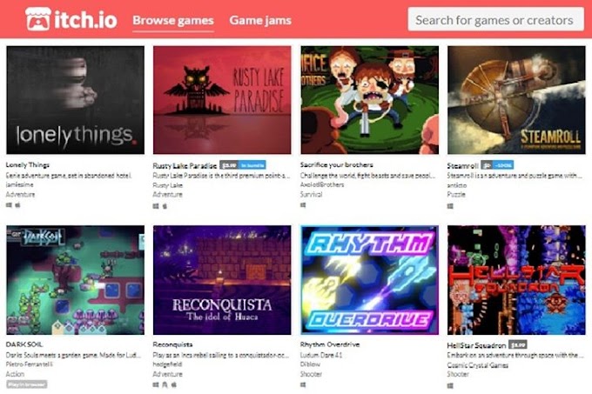
Task: Open the Reconquista cover image
Action: coord(222,280)
